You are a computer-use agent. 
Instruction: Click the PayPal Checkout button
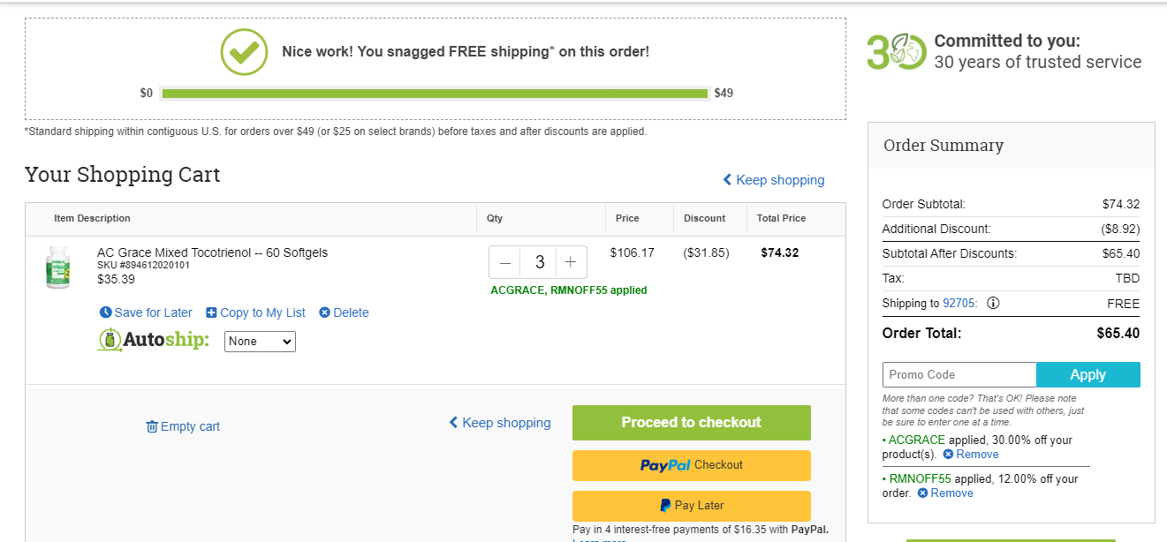tap(692, 465)
